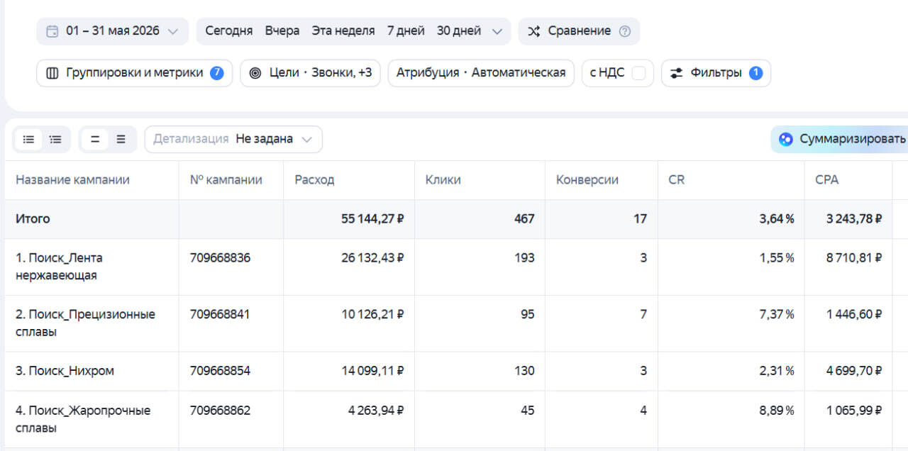Viewport: 908px width, 451px height.
Task: Open campaign 4. Поиск_Жаропрочные сплавы
Action: tap(83, 419)
